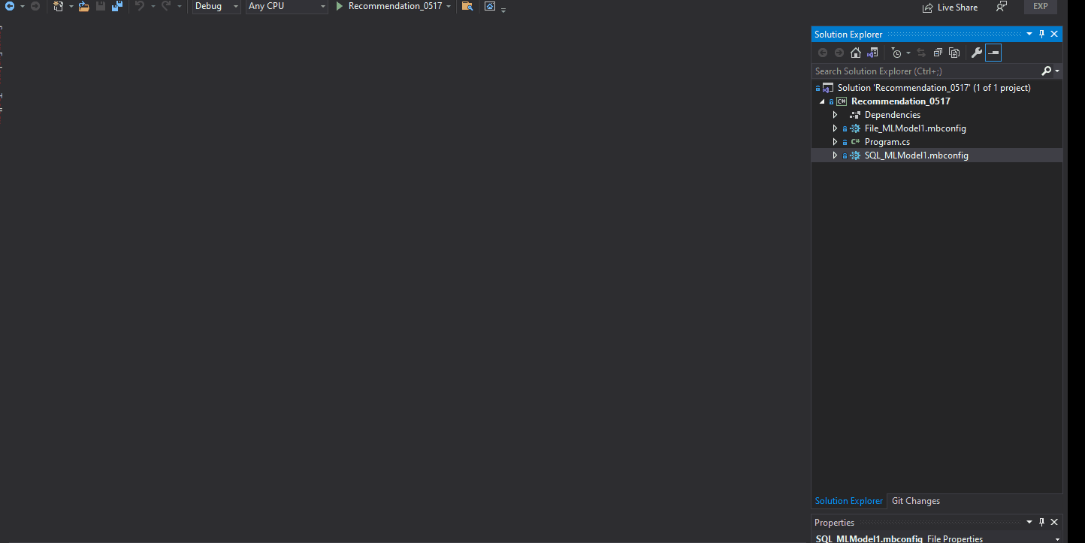Click the Send Feedback person icon
Image resolution: width=1085 pixels, height=543 pixels.
(x=1002, y=6)
